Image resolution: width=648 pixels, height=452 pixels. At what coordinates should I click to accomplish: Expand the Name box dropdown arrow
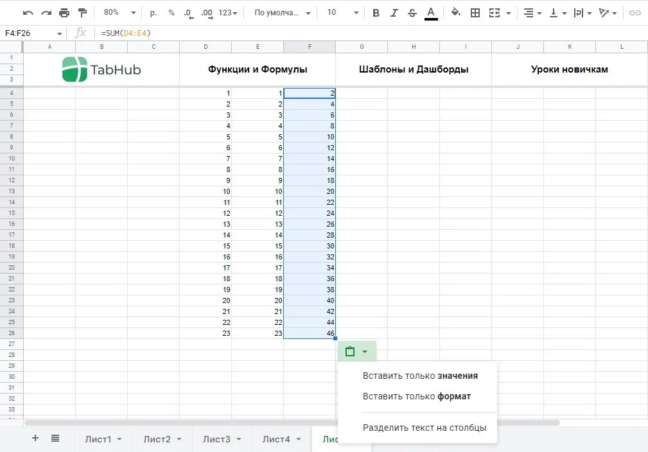click(x=59, y=33)
